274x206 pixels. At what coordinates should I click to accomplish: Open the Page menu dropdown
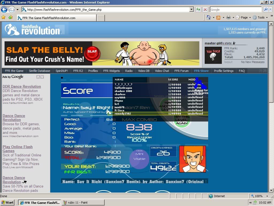tap(246, 17)
